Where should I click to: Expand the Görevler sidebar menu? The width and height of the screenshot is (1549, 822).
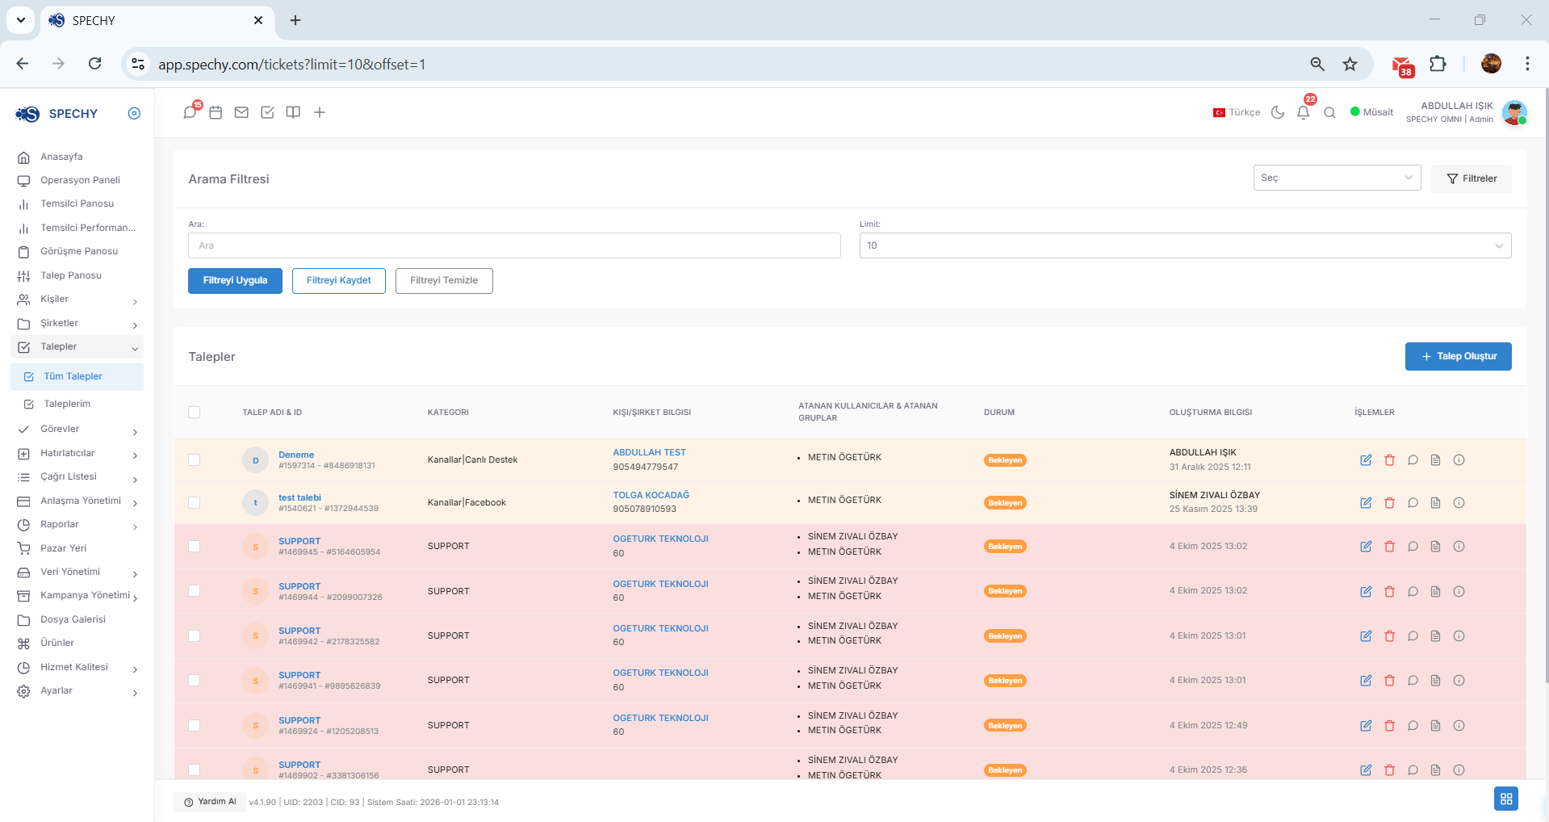(x=78, y=430)
